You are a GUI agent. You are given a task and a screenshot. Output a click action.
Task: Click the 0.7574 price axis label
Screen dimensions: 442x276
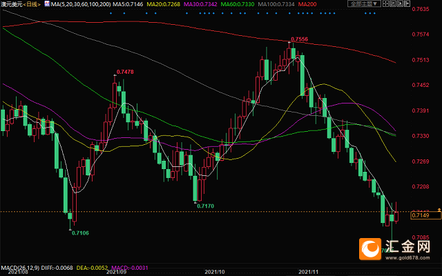point(421,34)
